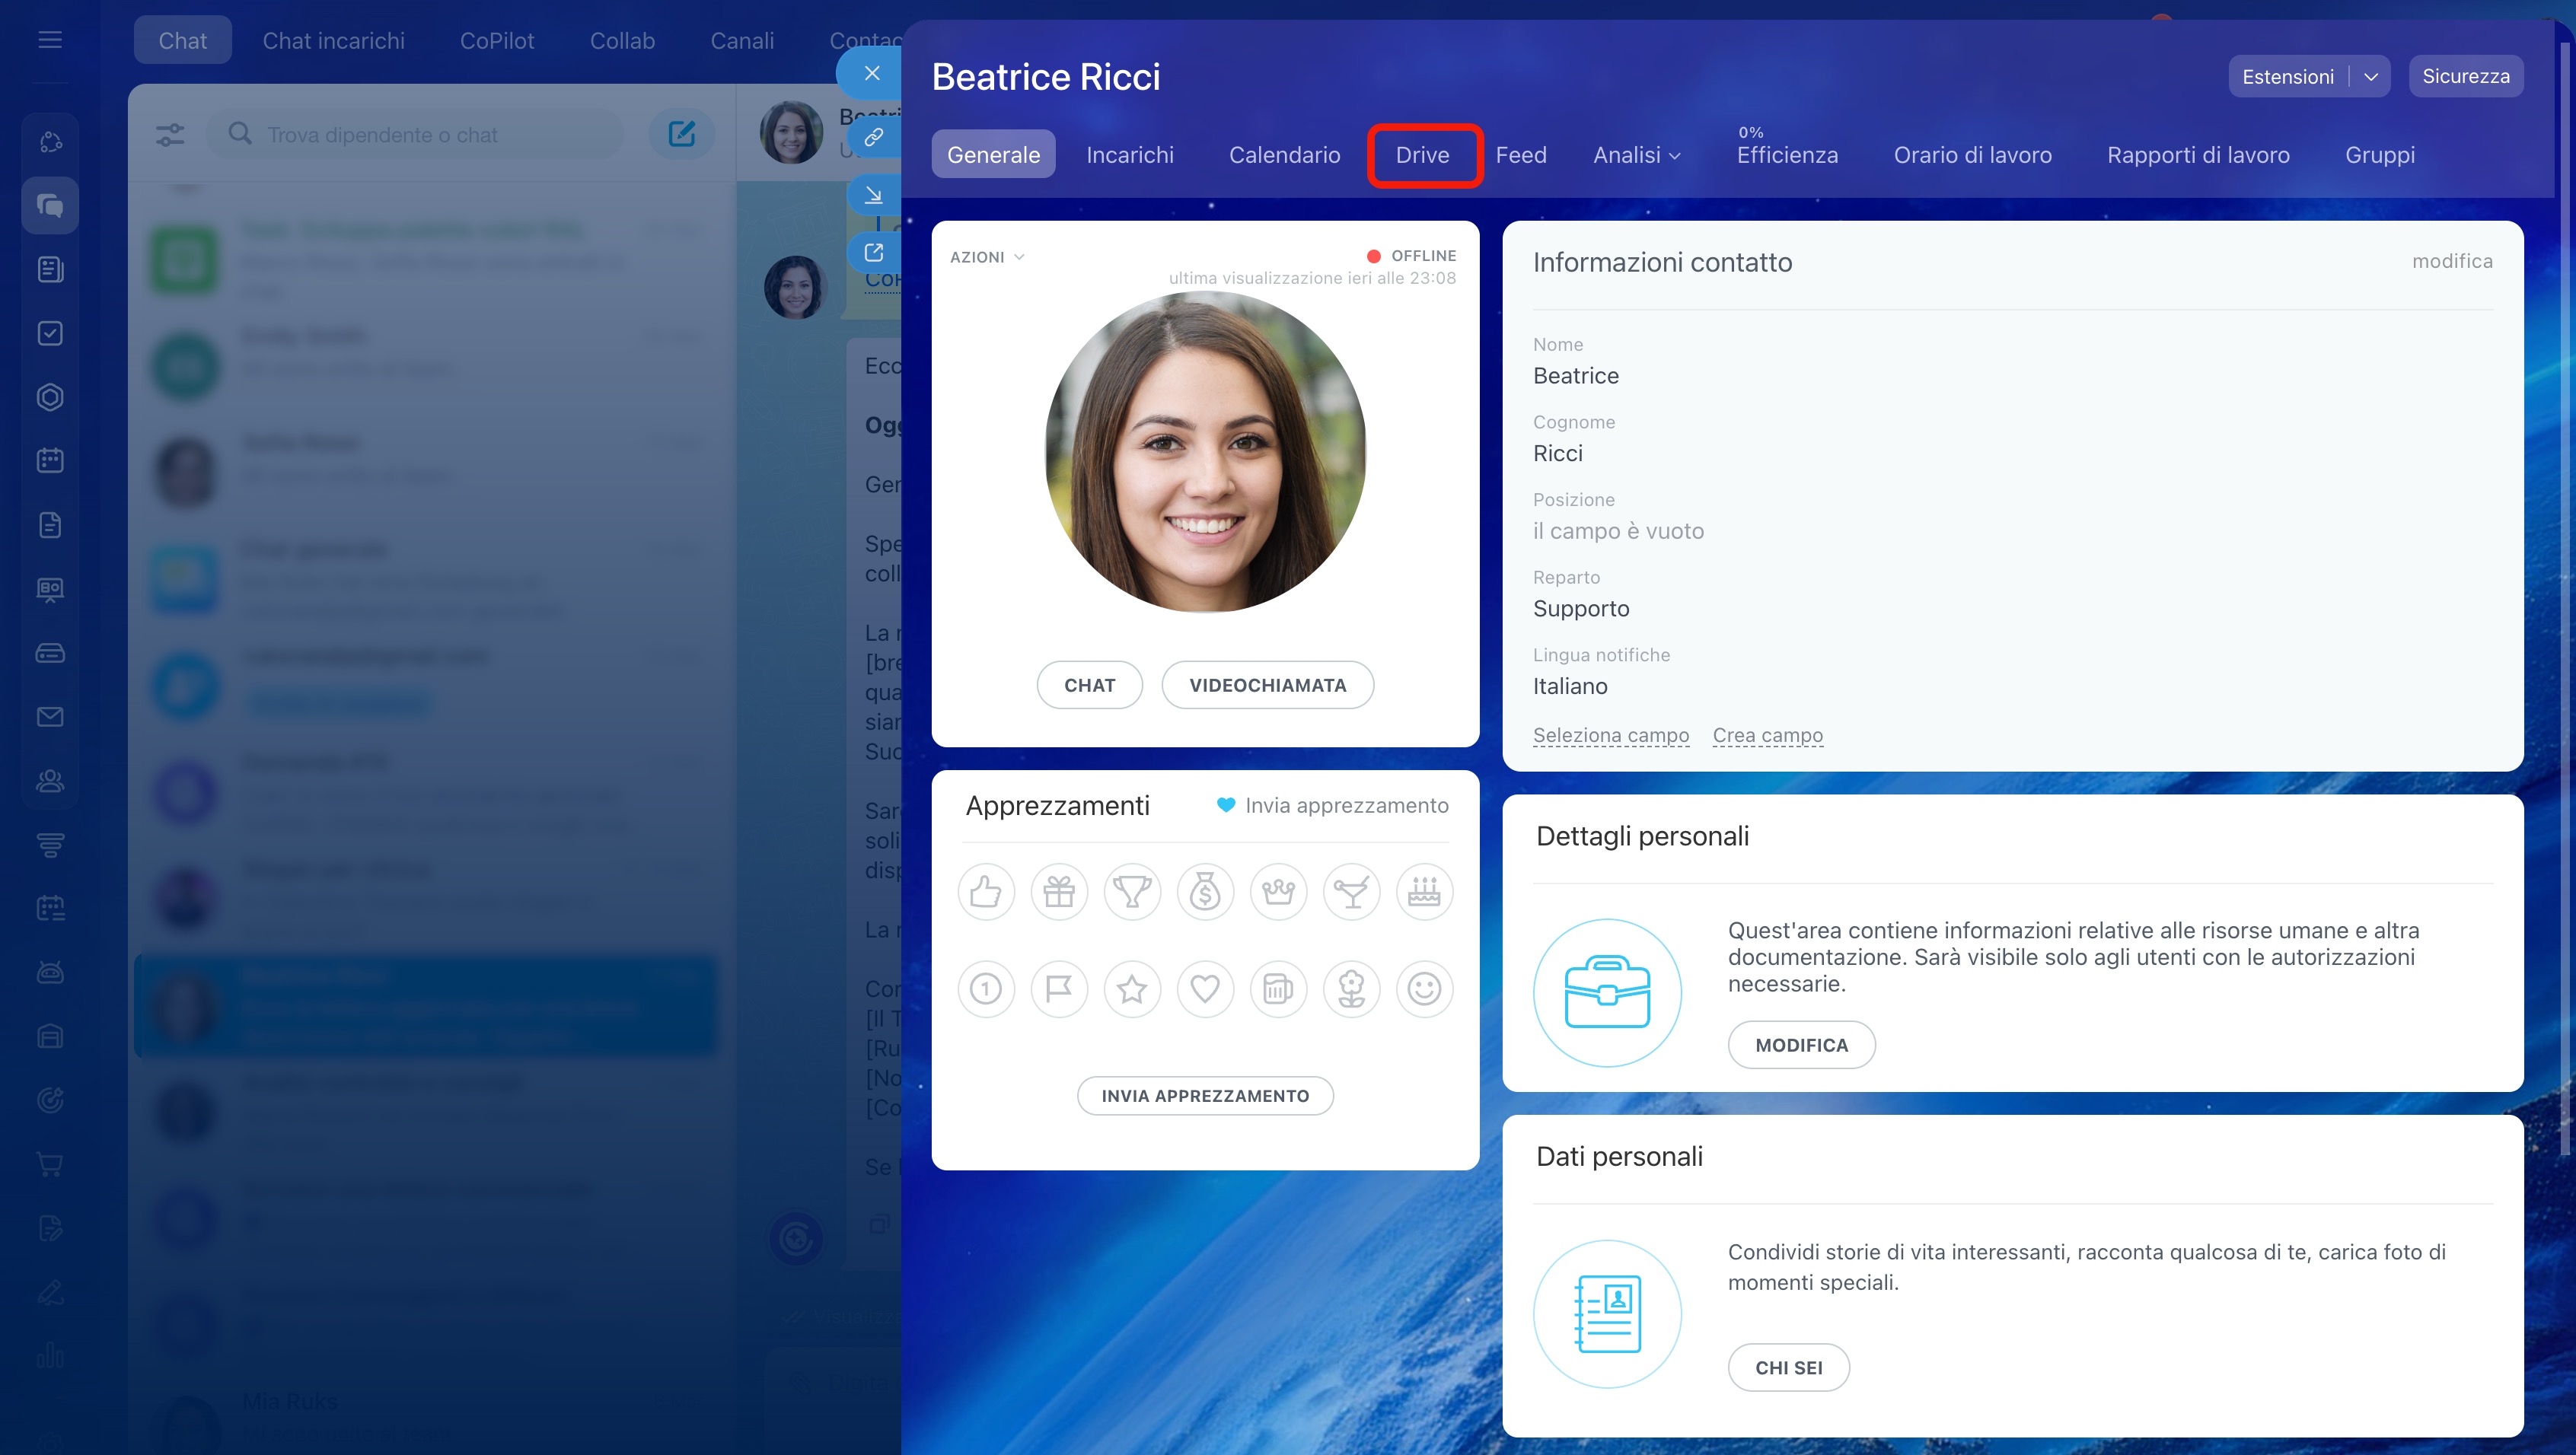
Task: Click Beatrice Ricci's profile photo
Action: click(1205, 452)
